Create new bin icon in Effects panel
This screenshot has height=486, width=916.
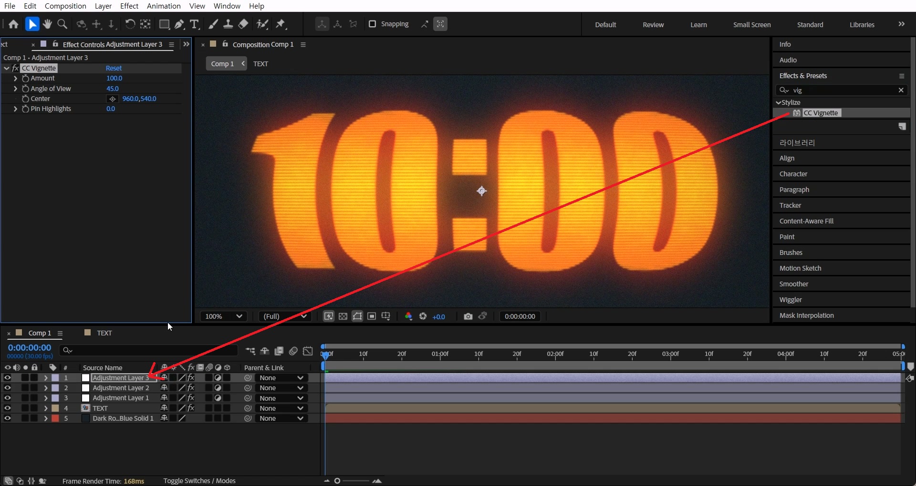[902, 126]
